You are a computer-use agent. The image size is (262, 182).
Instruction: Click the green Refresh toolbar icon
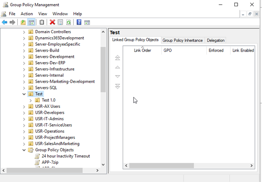[68, 22]
